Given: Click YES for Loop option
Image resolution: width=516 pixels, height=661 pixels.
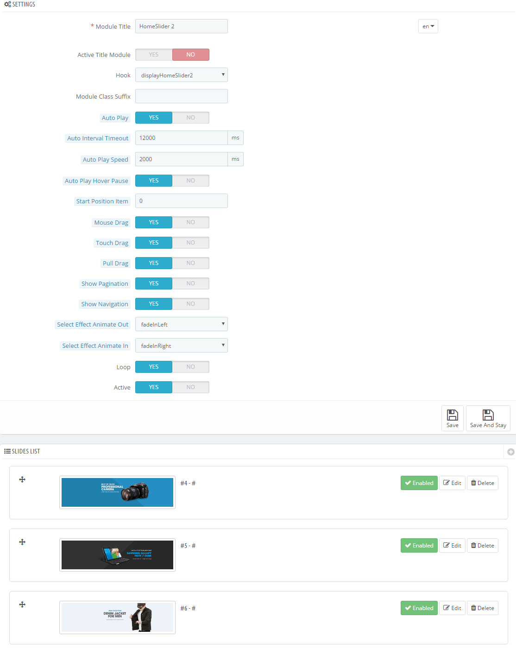Looking at the screenshot, I should point(154,367).
